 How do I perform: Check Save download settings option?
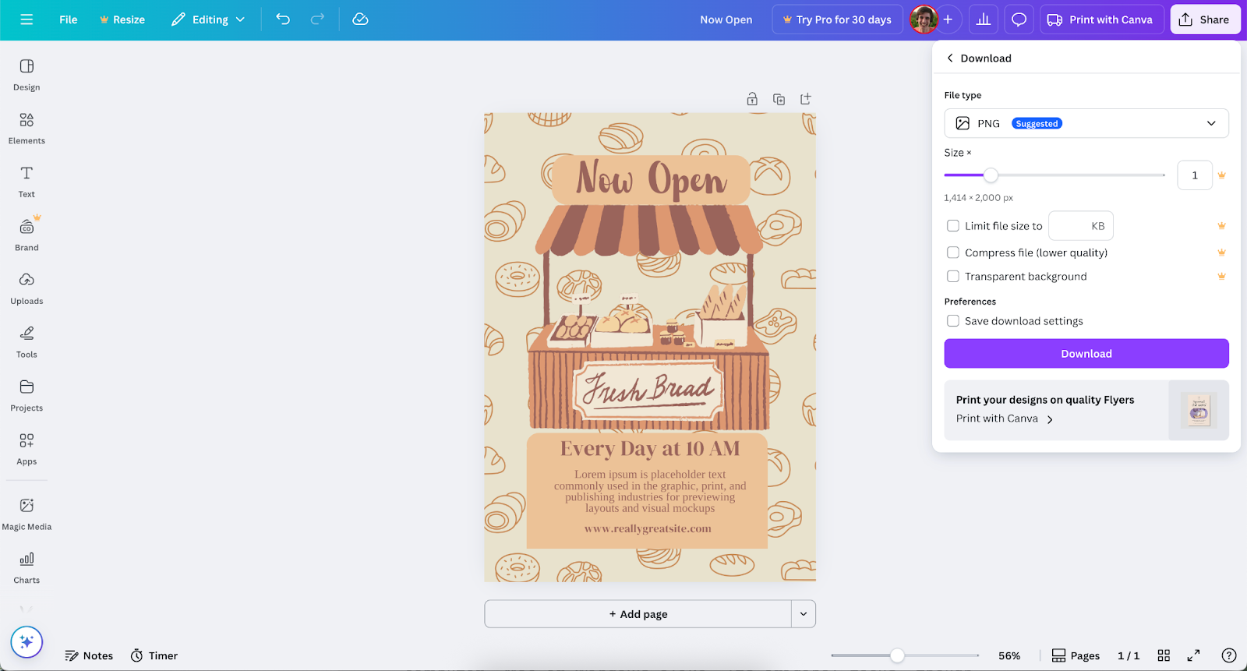point(952,321)
